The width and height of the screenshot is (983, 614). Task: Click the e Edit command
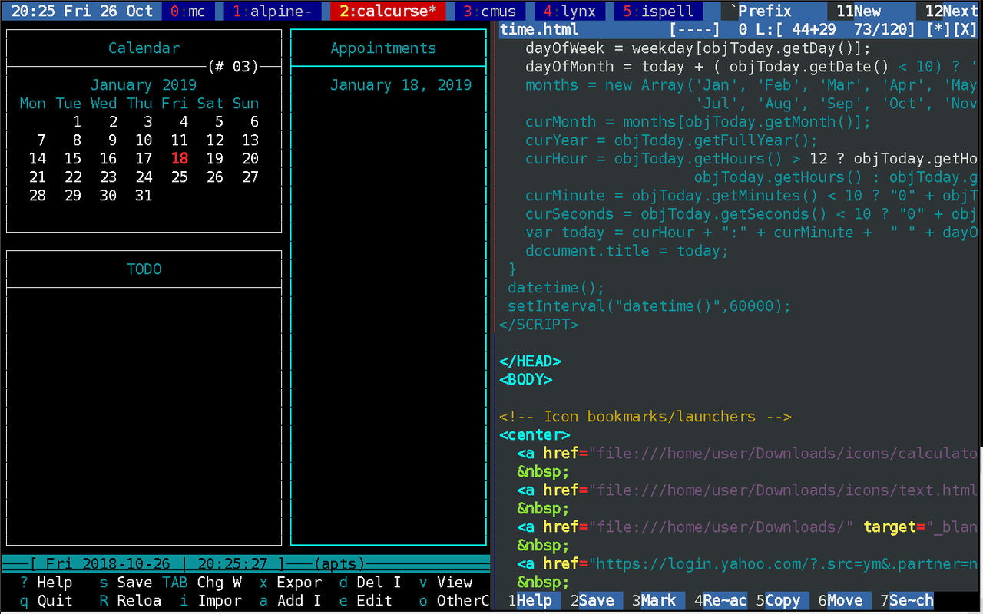[366, 600]
